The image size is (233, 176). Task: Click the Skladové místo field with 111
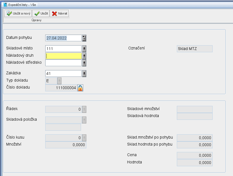pyautogui.click(x=63, y=49)
